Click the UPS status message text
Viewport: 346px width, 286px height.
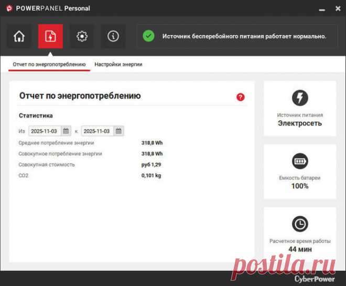(244, 36)
